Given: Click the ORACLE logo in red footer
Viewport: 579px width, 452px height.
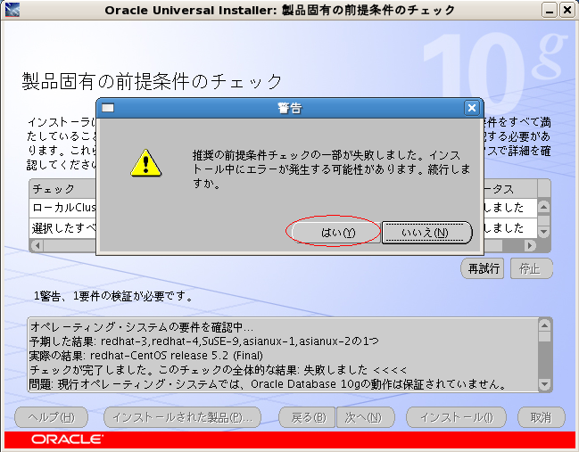Looking at the screenshot, I should click(x=67, y=440).
